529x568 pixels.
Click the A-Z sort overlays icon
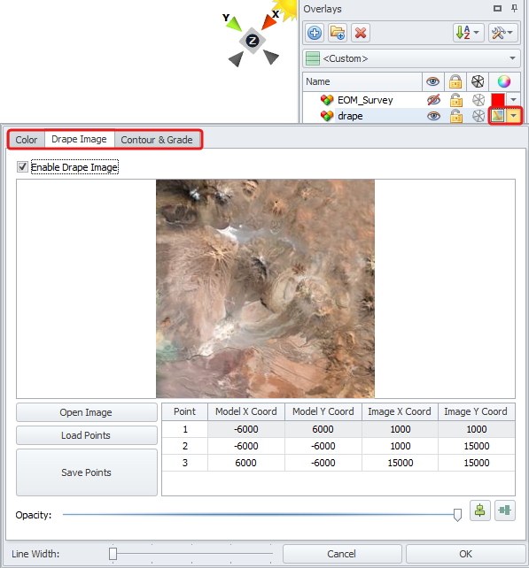(468, 33)
